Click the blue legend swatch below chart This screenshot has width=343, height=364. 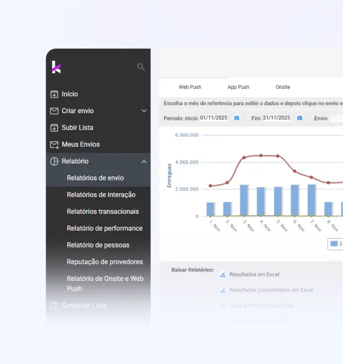(333, 244)
